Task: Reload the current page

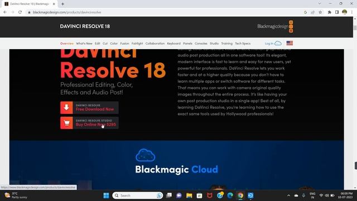Action: [20, 12]
